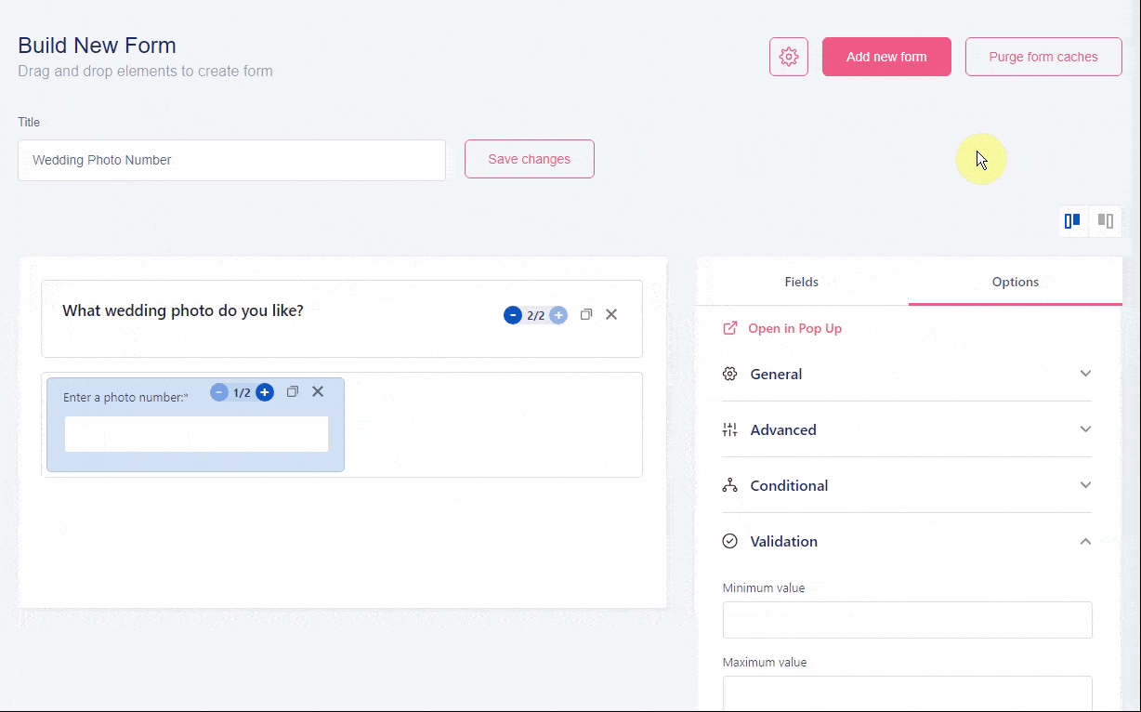Decrease the heading field width with the minus icon
Screen dimensions: 1141x712
coord(513,315)
